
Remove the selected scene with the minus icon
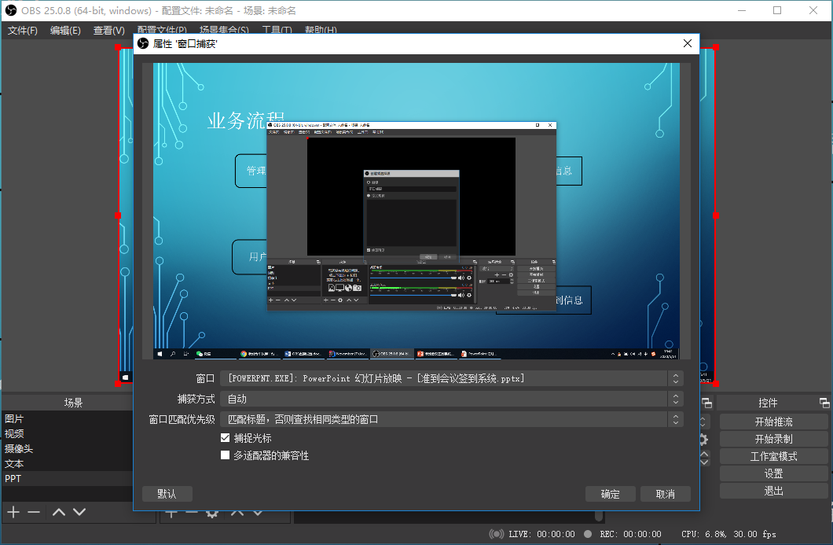34,512
